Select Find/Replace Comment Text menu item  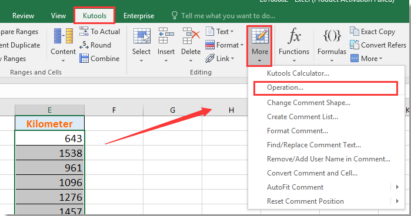tap(314, 145)
